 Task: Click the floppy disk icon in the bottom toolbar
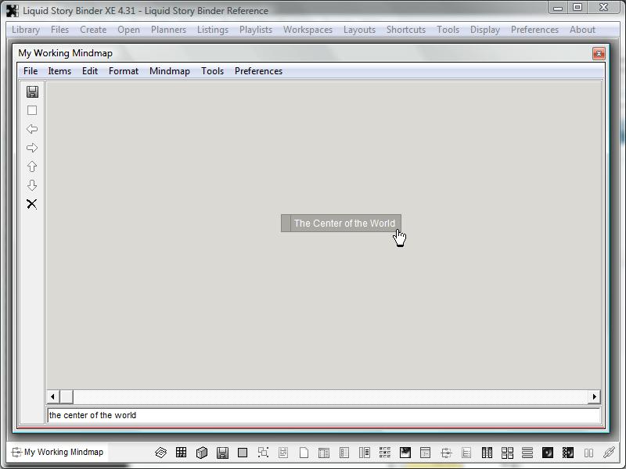[222, 452]
